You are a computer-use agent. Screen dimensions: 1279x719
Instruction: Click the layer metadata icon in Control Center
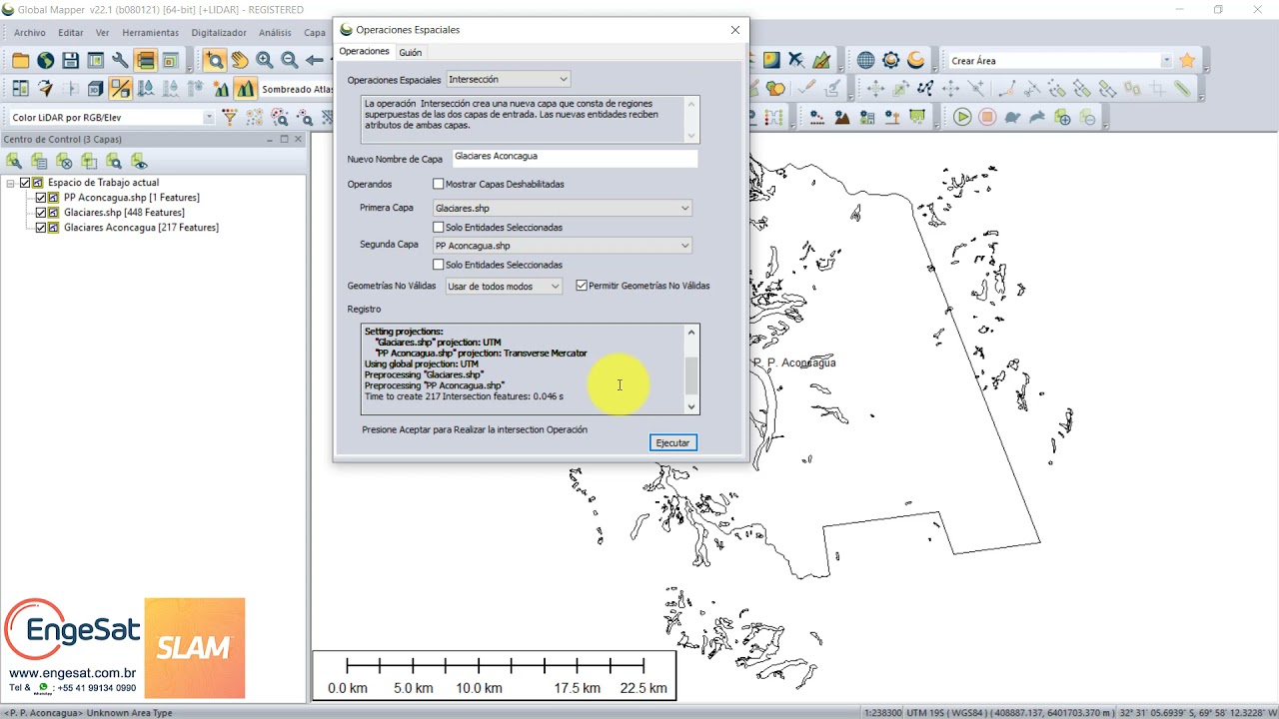(39, 161)
